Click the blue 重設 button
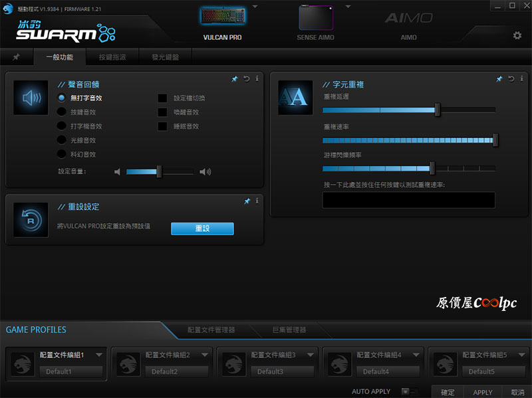Image resolution: width=532 pixels, height=398 pixels. [x=202, y=229]
